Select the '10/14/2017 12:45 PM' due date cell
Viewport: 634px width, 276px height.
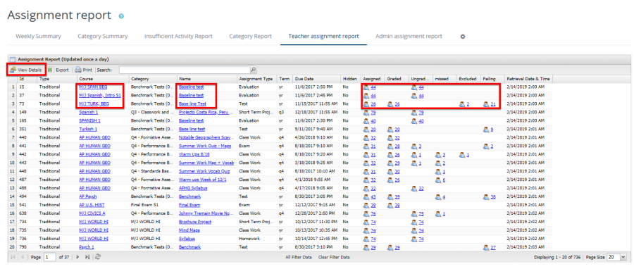(317, 239)
